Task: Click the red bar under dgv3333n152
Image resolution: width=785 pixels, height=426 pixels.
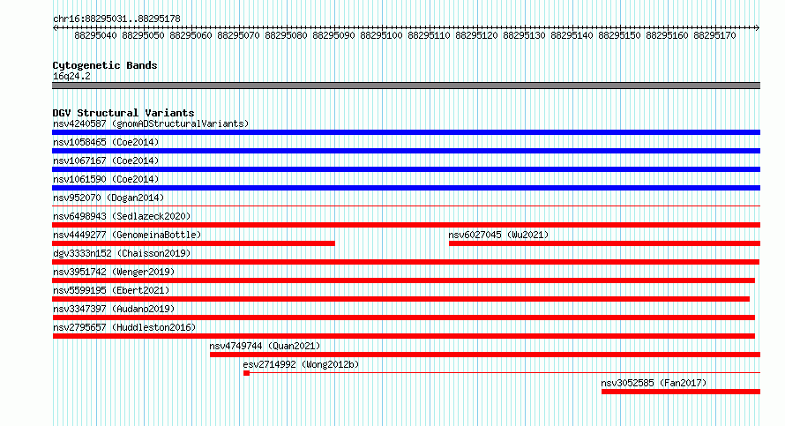Action: [406, 262]
